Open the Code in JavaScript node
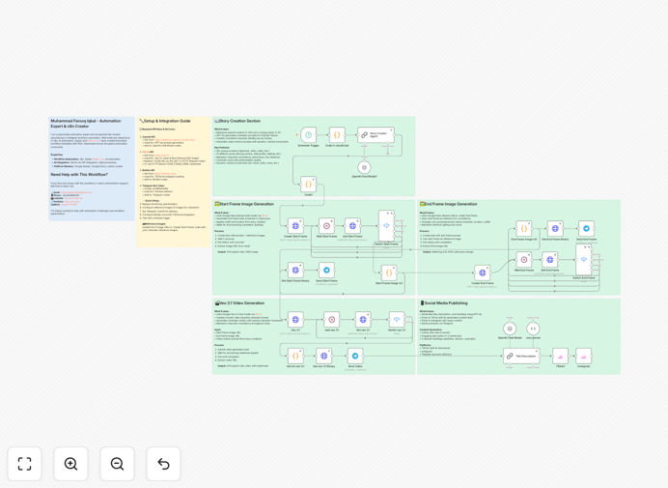Screen dimensions: 668x488 (337, 134)
